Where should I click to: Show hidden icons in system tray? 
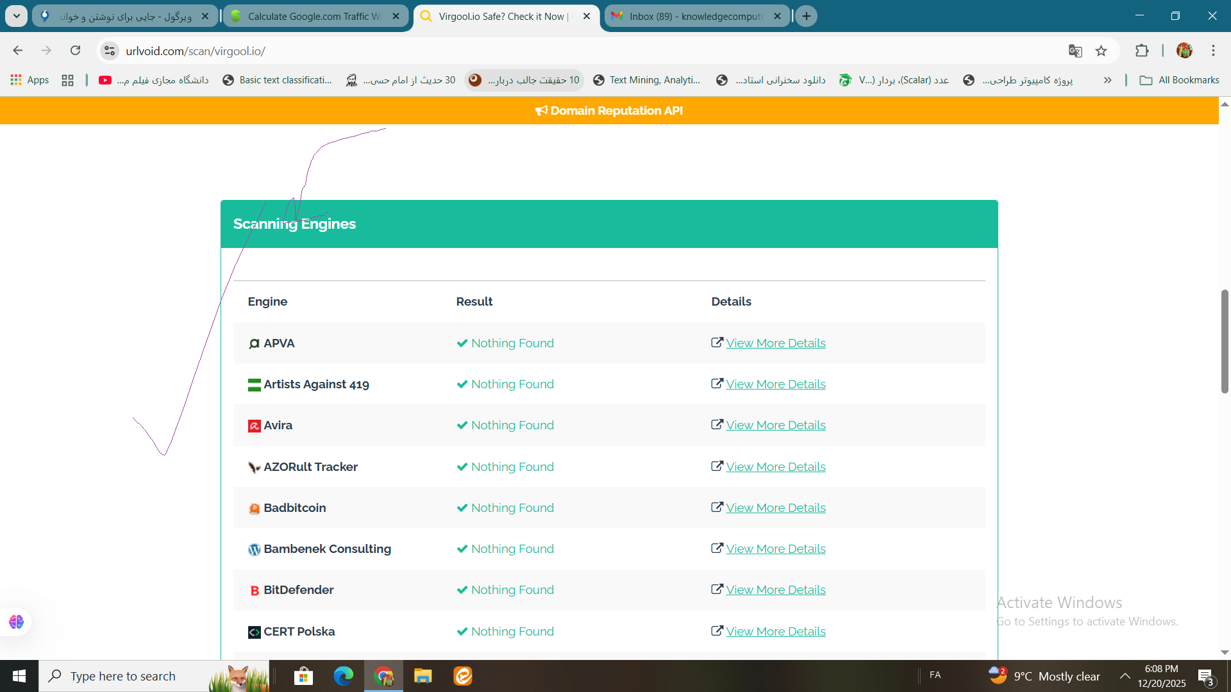(1125, 675)
